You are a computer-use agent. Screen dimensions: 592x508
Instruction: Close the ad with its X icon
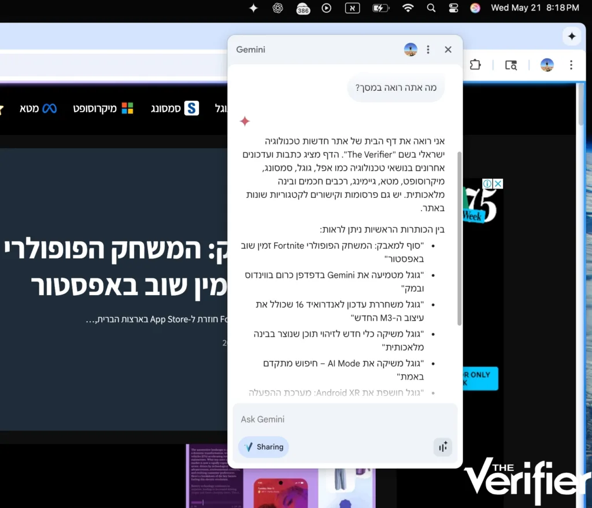point(498,183)
